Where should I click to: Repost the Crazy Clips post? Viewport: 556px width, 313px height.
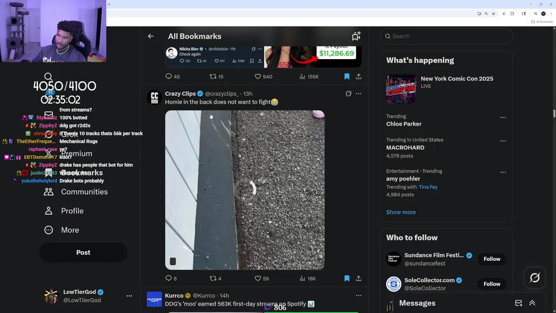pyautogui.click(x=215, y=278)
